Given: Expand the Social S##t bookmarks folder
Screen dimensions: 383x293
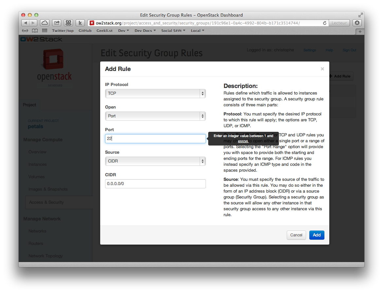Looking at the screenshot, I should pyautogui.click(x=173, y=31).
